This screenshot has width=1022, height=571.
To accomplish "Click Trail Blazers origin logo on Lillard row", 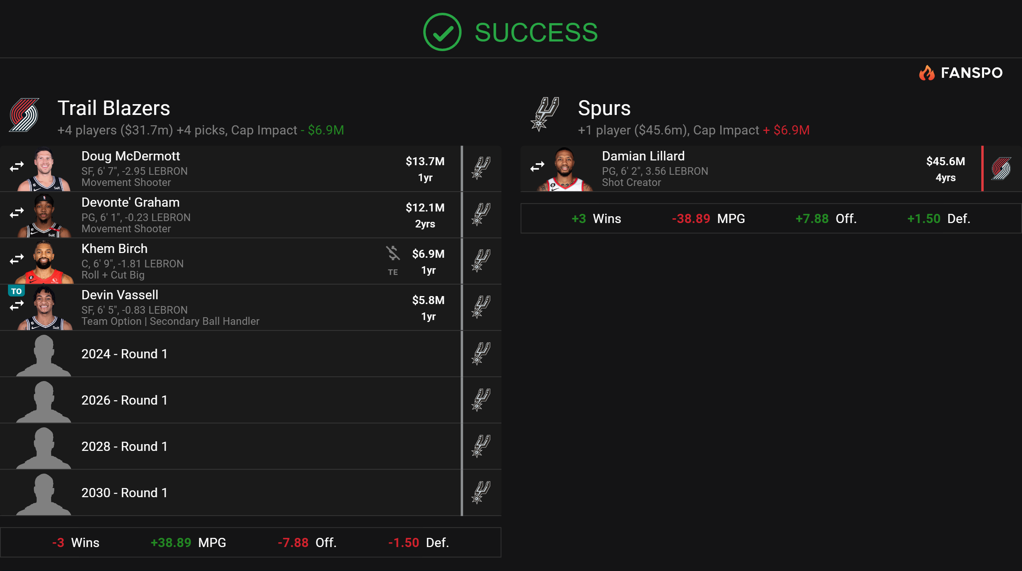I will coord(1001,168).
